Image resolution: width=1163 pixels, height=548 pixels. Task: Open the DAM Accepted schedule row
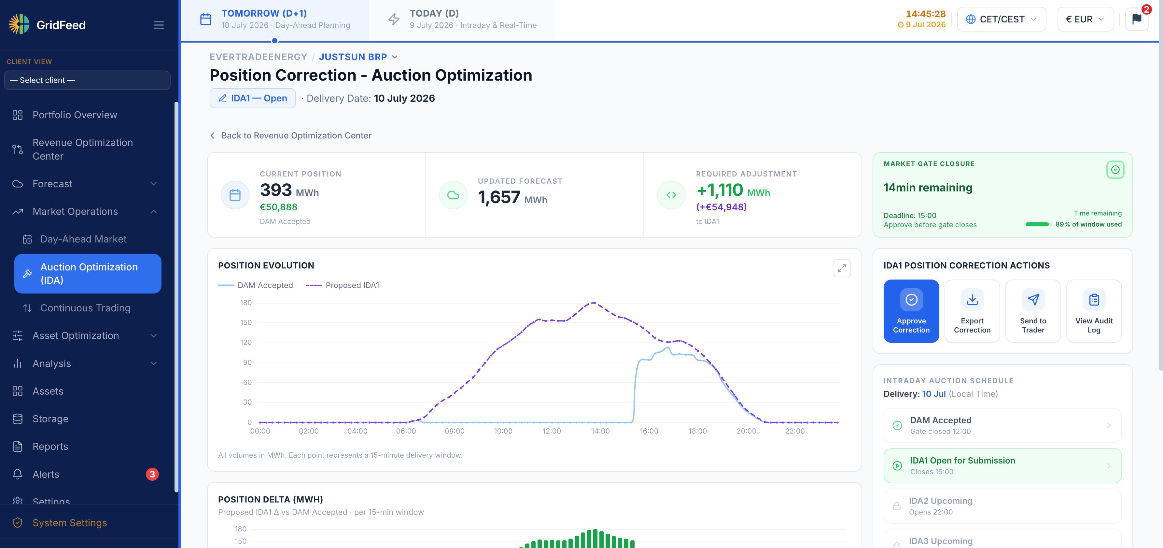(1002, 425)
